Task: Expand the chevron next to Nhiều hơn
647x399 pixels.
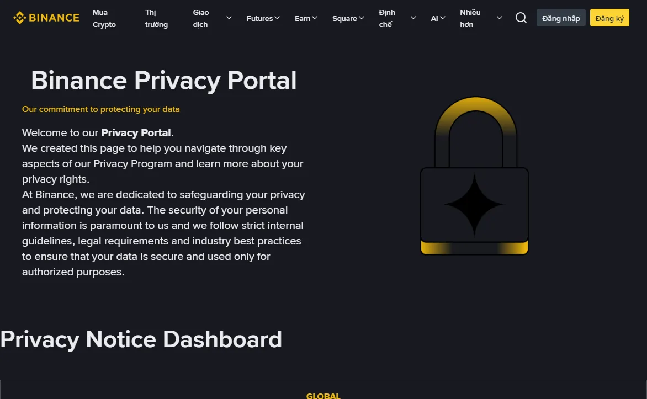Action: 499,18
